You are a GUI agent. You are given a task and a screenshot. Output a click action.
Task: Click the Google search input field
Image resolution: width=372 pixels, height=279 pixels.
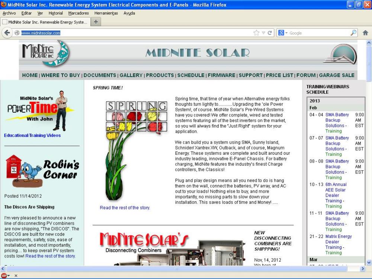point(319,33)
